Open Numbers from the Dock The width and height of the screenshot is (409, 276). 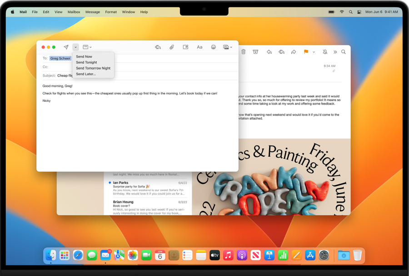click(283, 255)
